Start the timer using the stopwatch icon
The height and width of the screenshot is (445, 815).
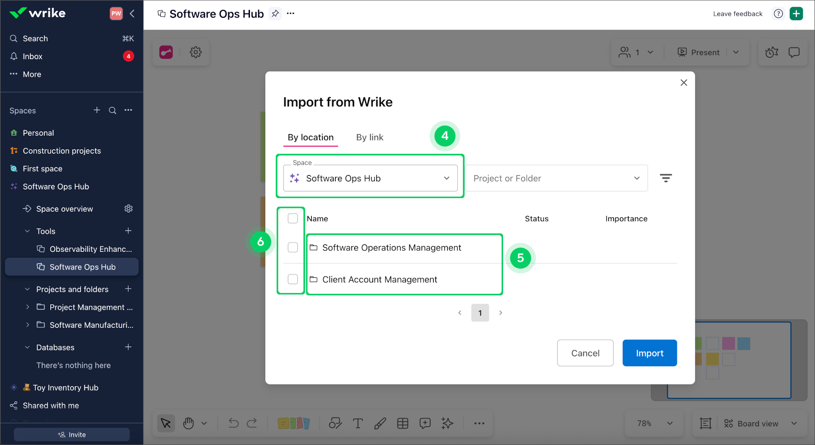point(771,52)
